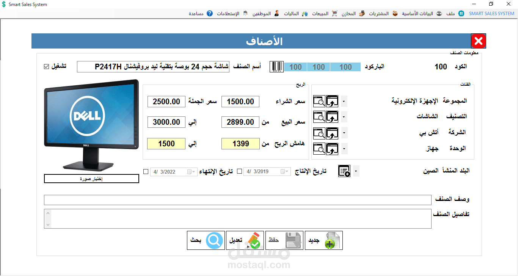Open the تاريخ الإنتاج date picker calendar
Image resolution: width=518 pixels, height=276 pixels.
(285, 172)
